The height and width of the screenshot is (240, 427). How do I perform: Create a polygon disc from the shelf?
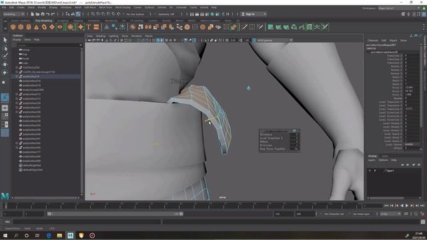(60, 27)
